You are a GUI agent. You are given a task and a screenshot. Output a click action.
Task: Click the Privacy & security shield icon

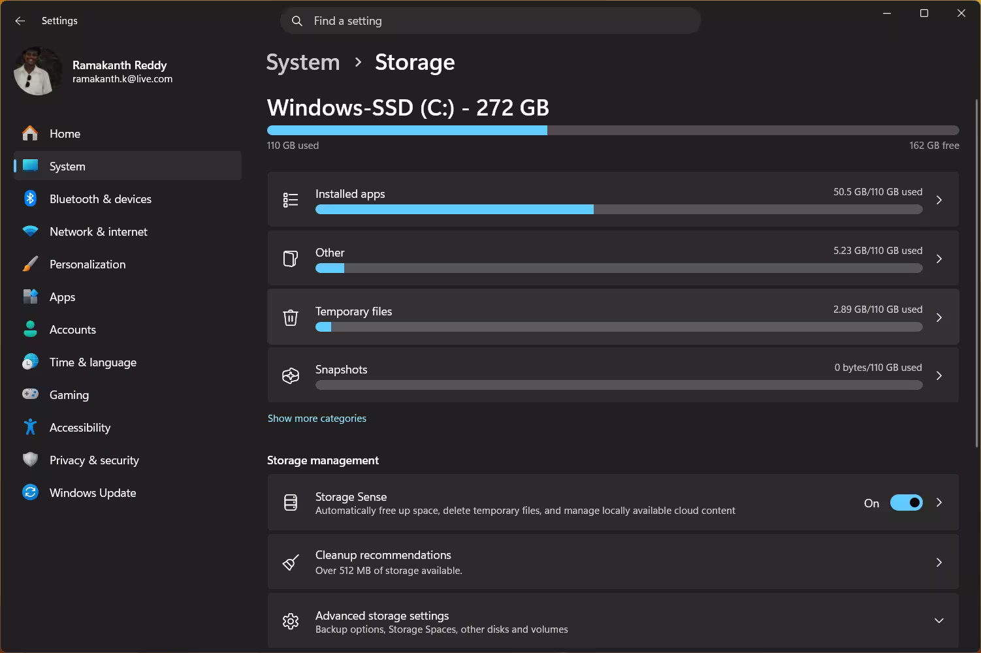pyautogui.click(x=30, y=460)
